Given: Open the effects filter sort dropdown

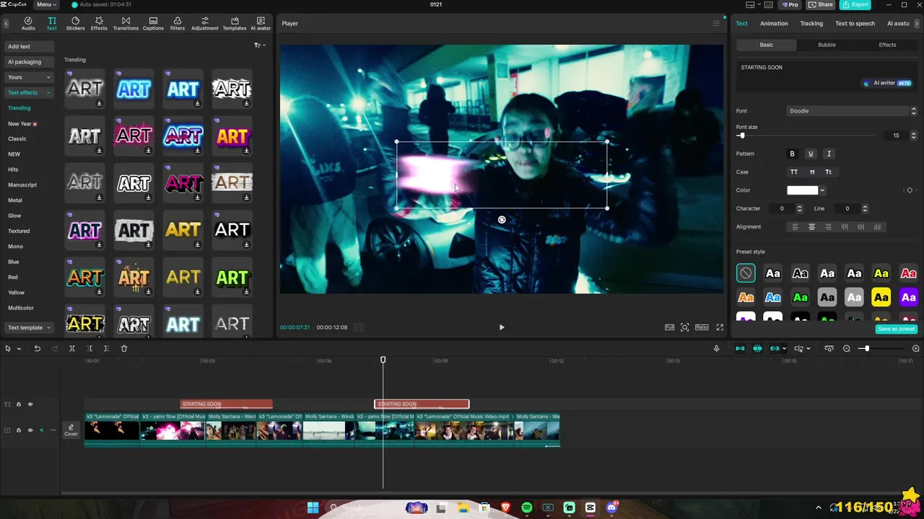Looking at the screenshot, I should click(260, 45).
